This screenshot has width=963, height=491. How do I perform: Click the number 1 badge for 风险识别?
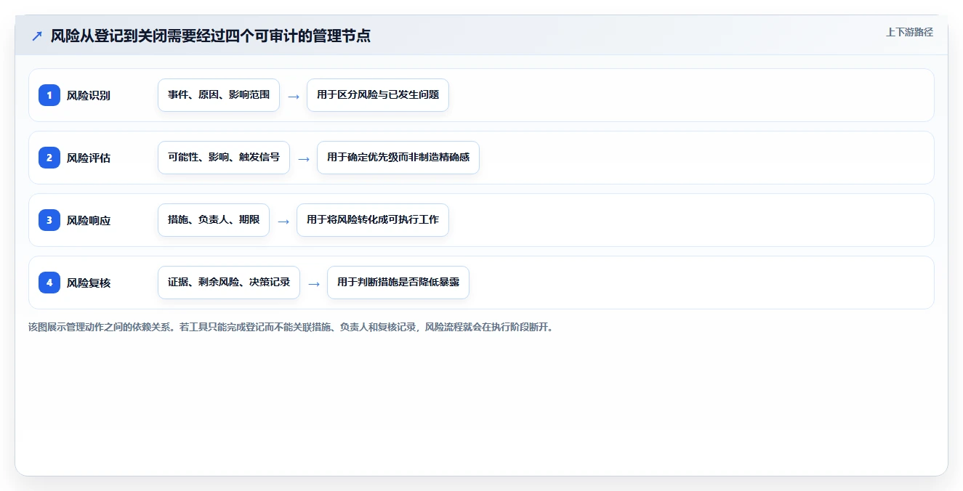49,95
